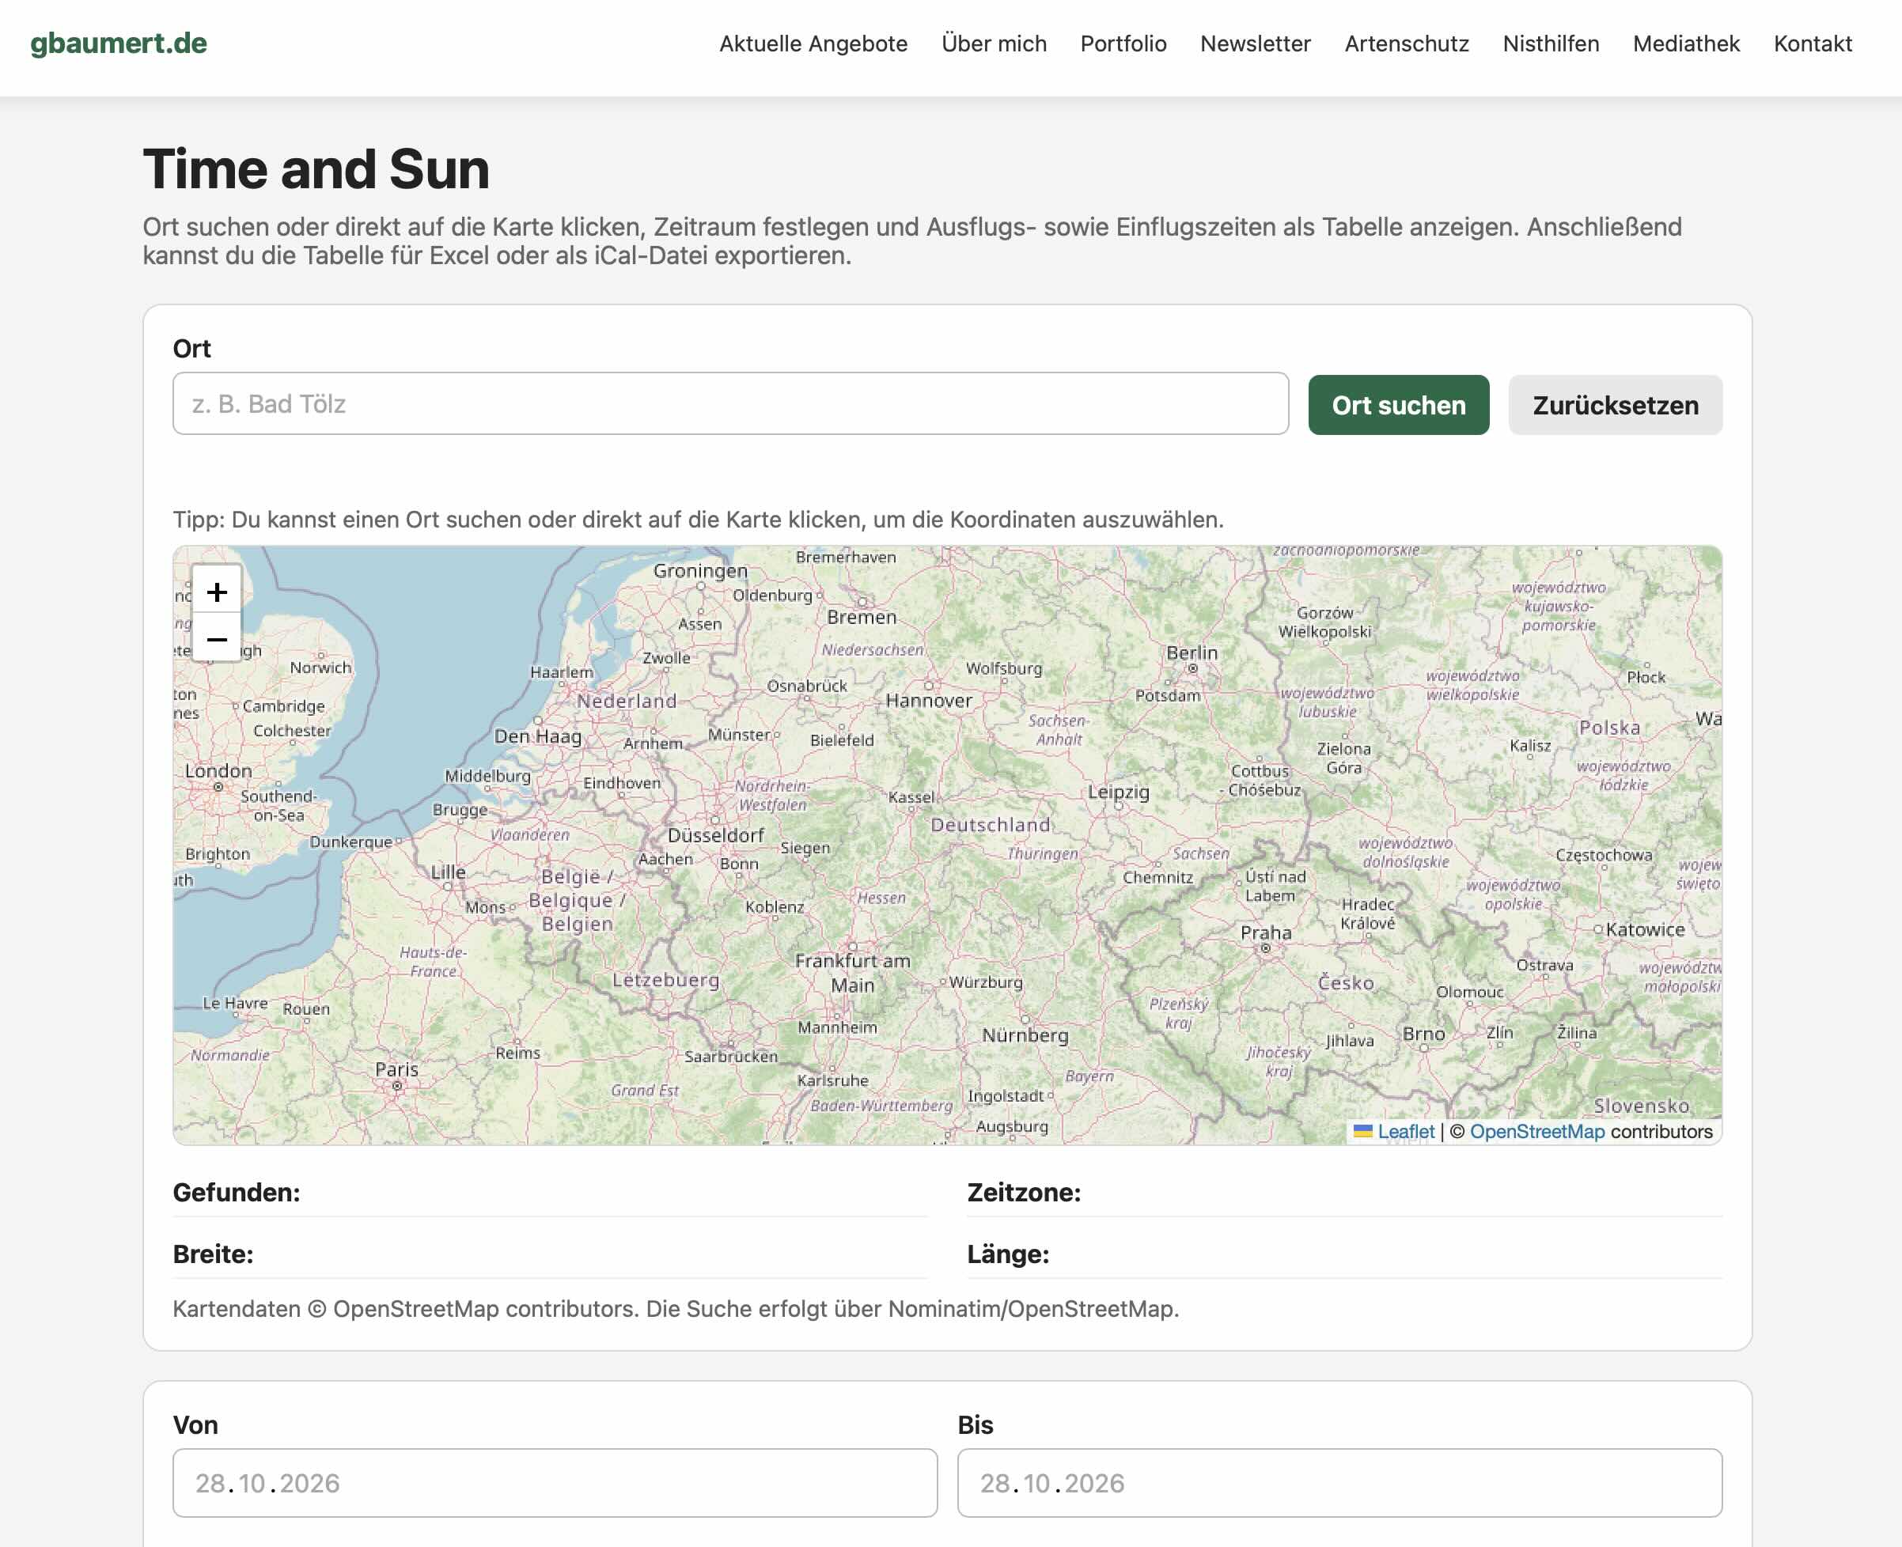Go to Nisthilfen page
This screenshot has width=1902, height=1547.
coord(1551,43)
